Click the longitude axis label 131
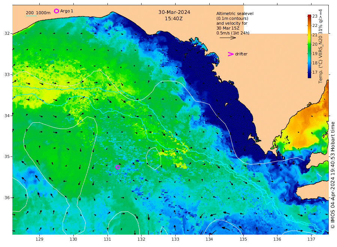The width and height of the screenshot is (337, 247). [x=107, y=239]
